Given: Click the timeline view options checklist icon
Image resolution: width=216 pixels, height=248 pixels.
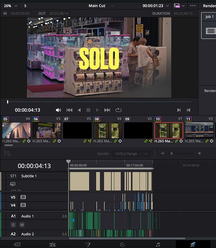Looking at the screenshot, I should point(7,153).
